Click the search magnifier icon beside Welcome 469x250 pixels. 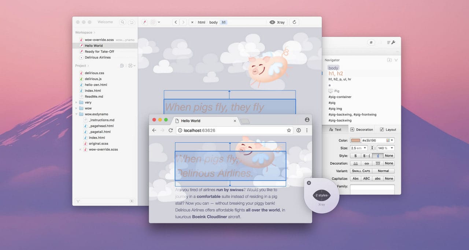(123, 22)
